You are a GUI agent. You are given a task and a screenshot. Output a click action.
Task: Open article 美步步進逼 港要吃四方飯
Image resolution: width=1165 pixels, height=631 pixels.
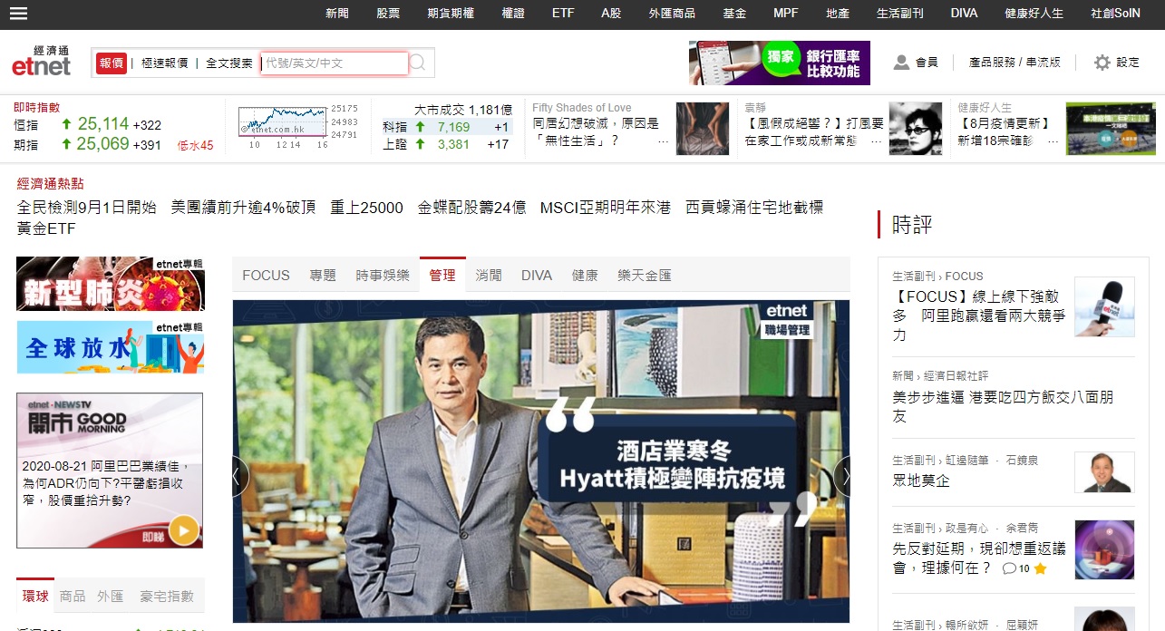pyautogui.click(x=1004, y=406)
